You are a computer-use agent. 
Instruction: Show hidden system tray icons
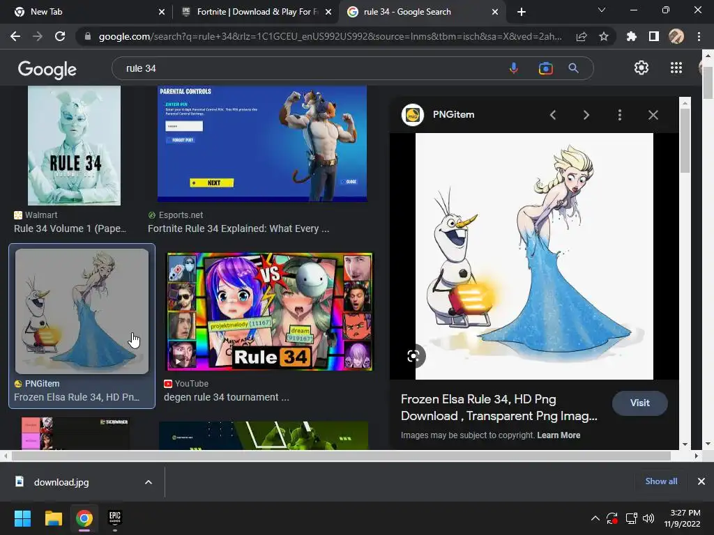pos(595,518)
